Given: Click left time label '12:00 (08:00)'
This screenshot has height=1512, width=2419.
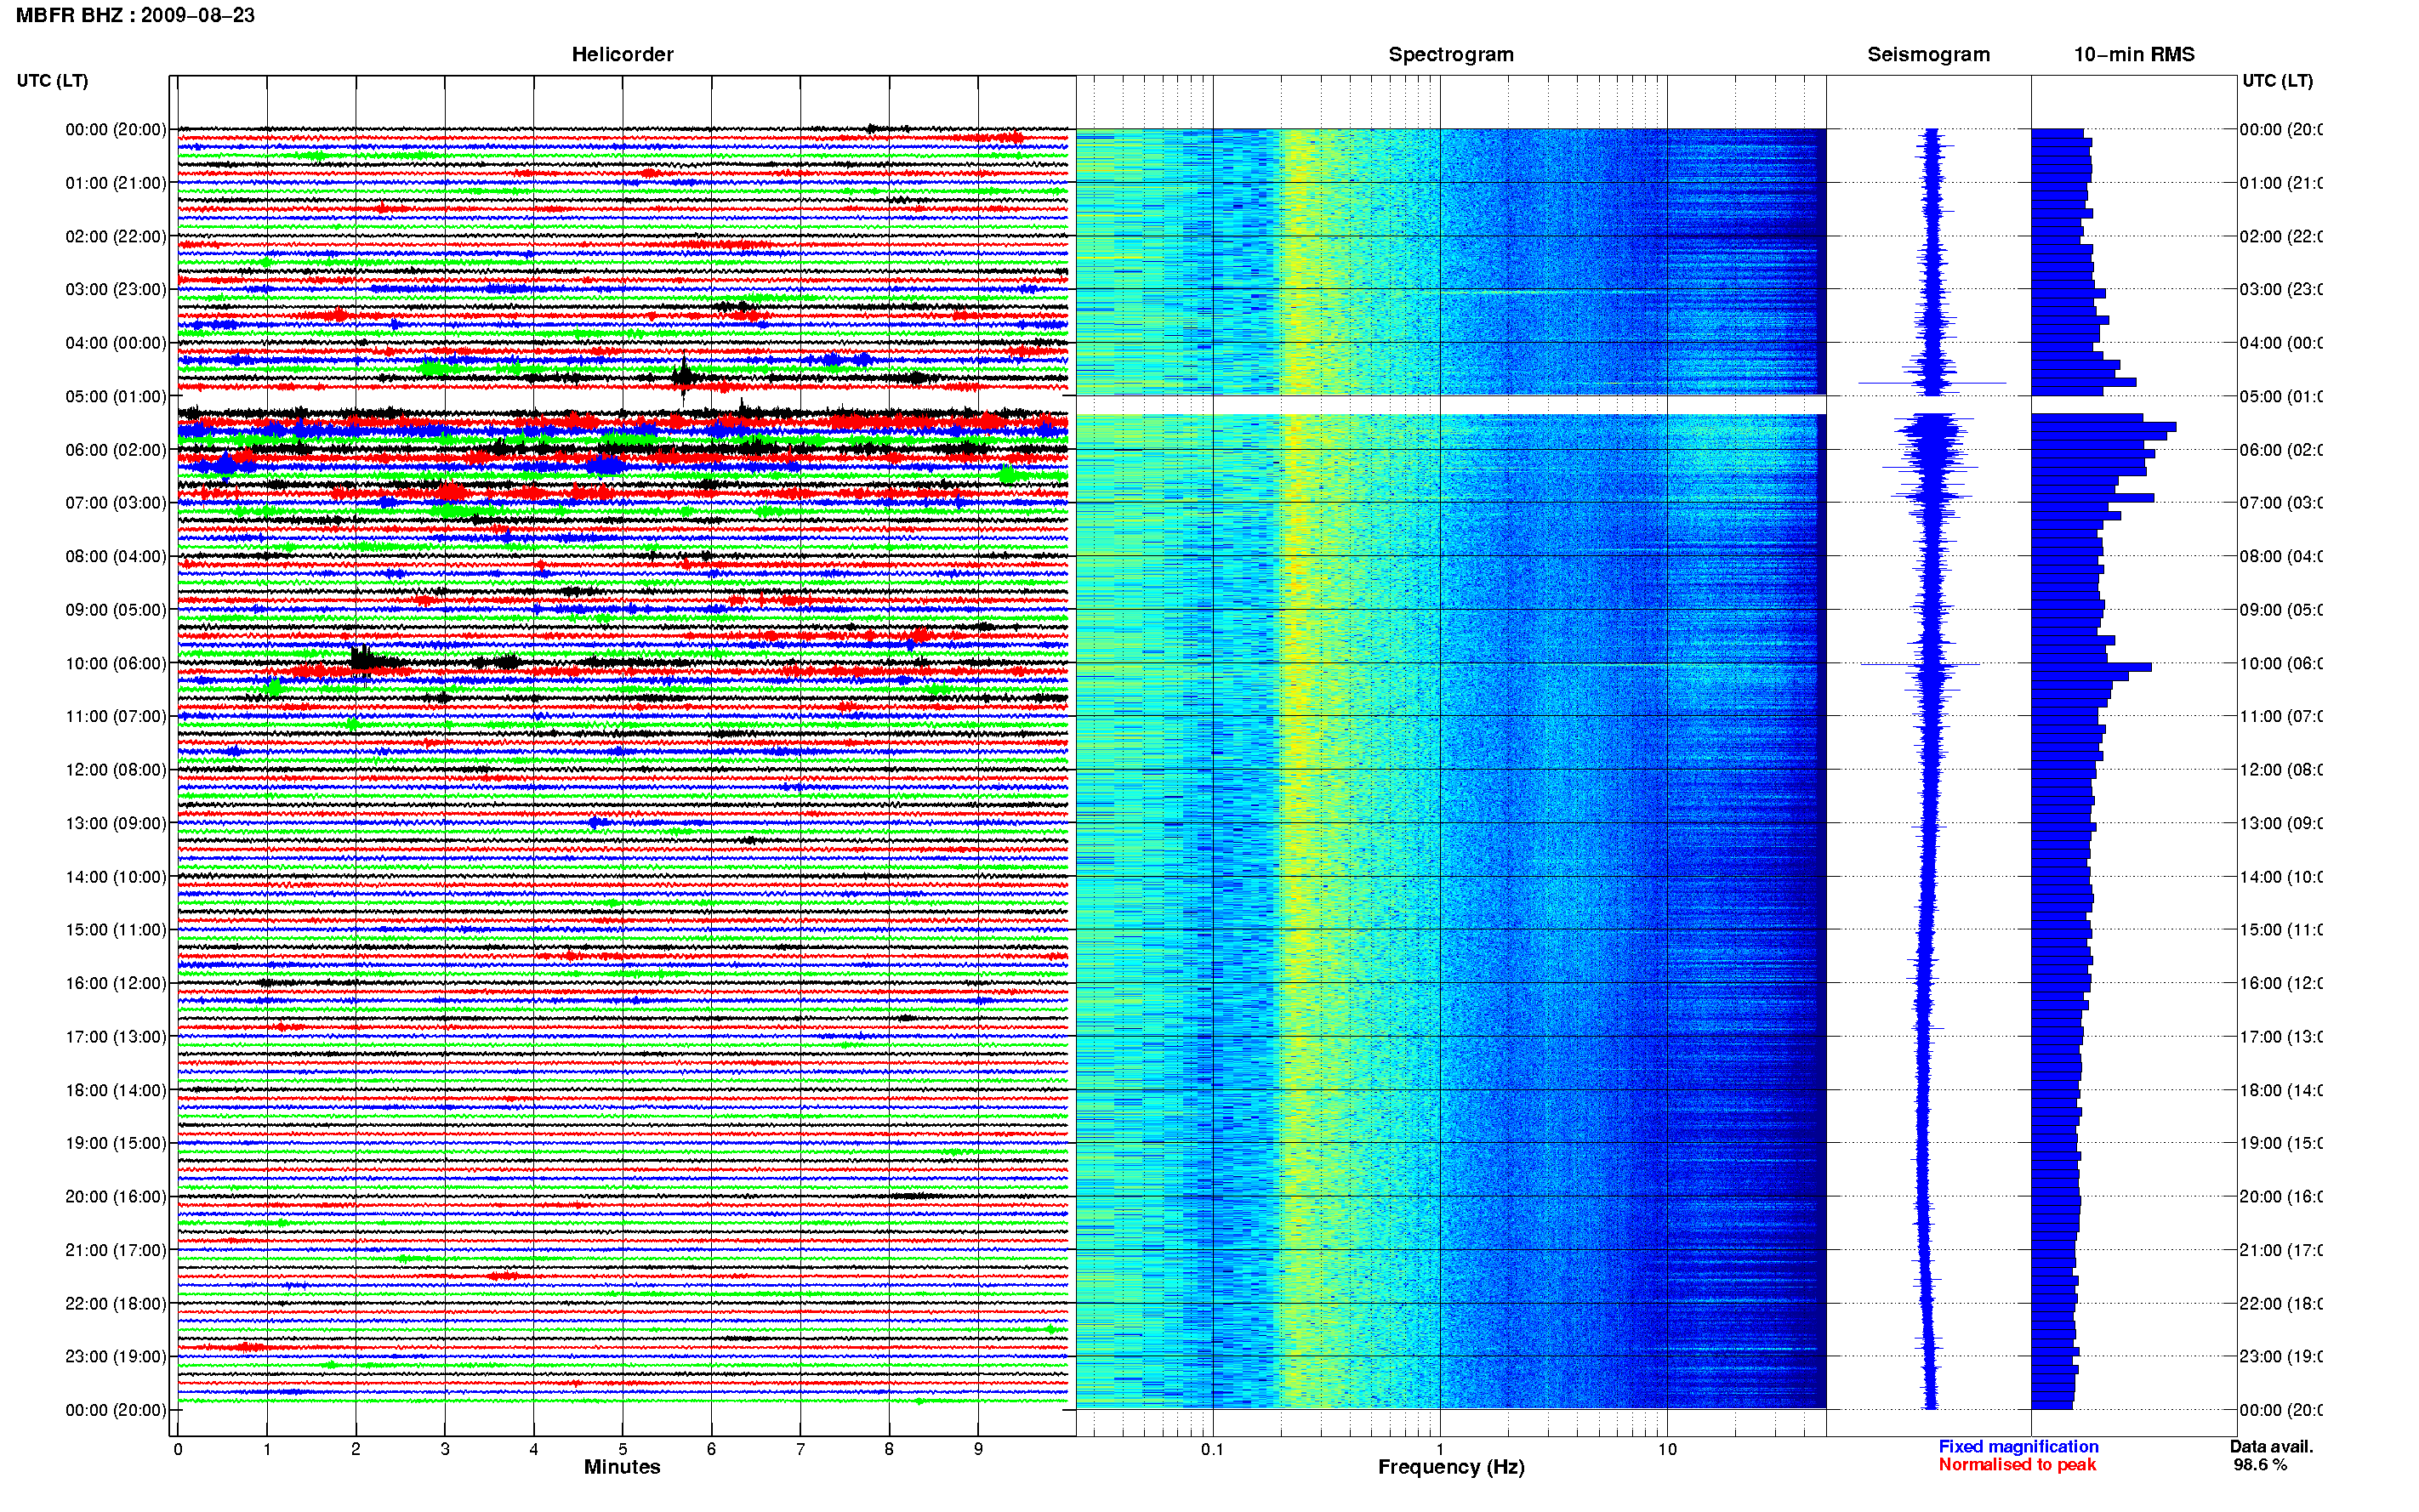Looking at the screenshot, I should (116, 769).
